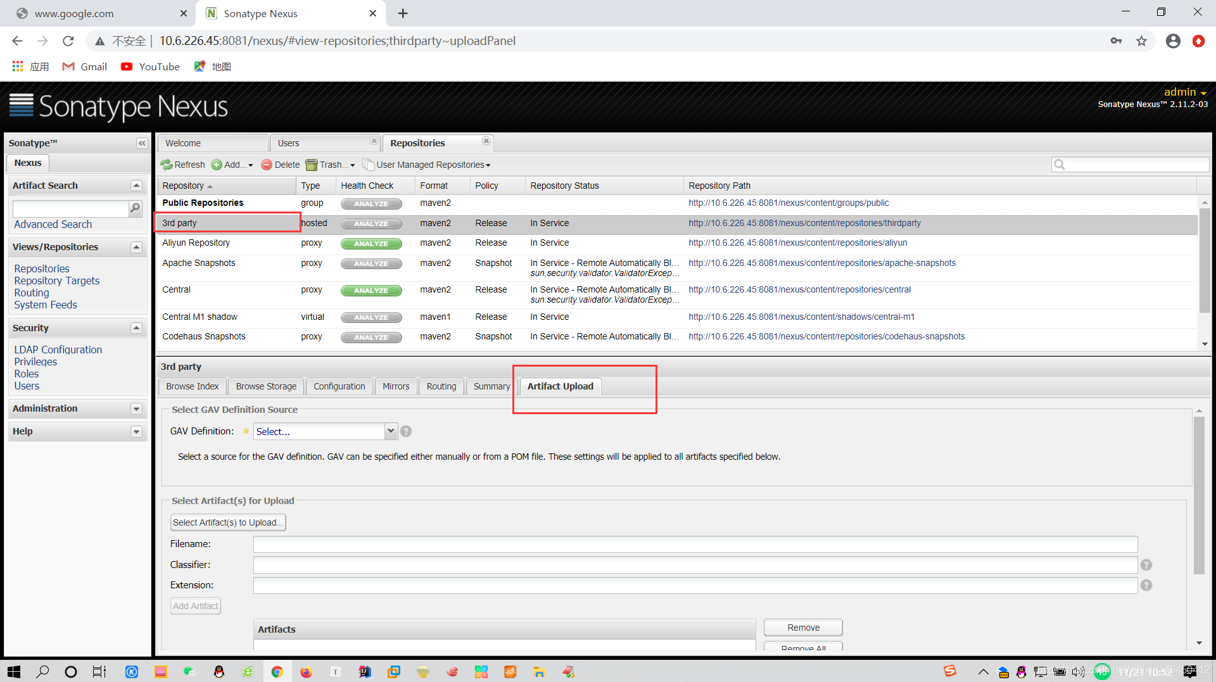Open System Feeds link
The image size is (1216, 682).
tap(46, 305)
